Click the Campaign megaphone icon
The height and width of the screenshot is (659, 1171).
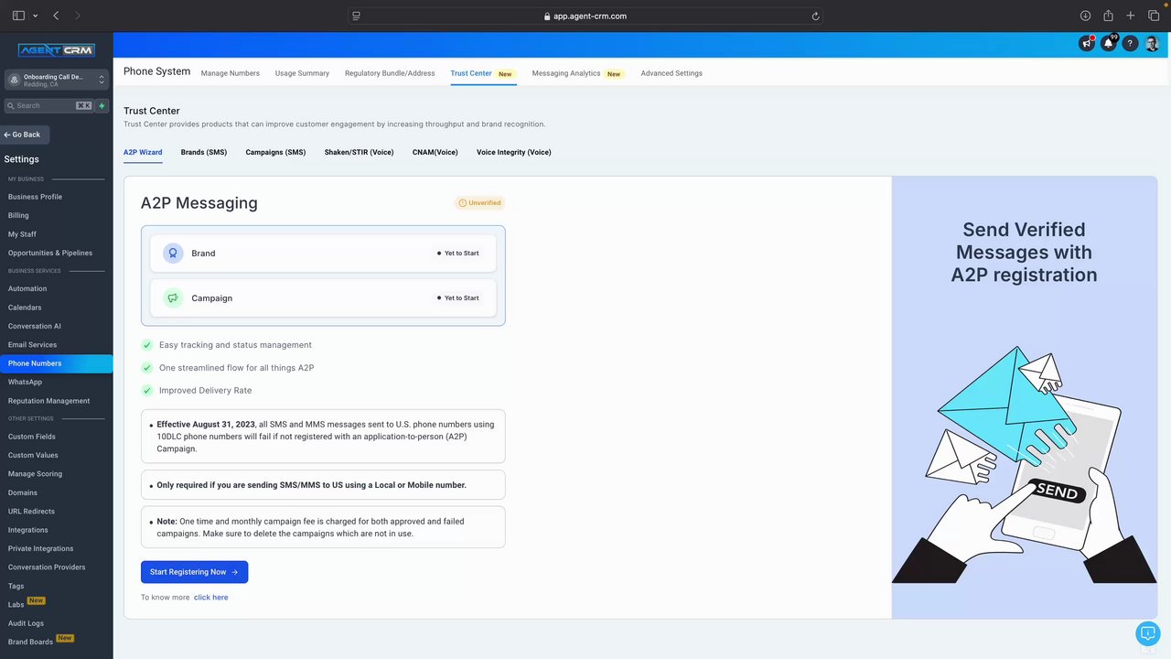173,297
